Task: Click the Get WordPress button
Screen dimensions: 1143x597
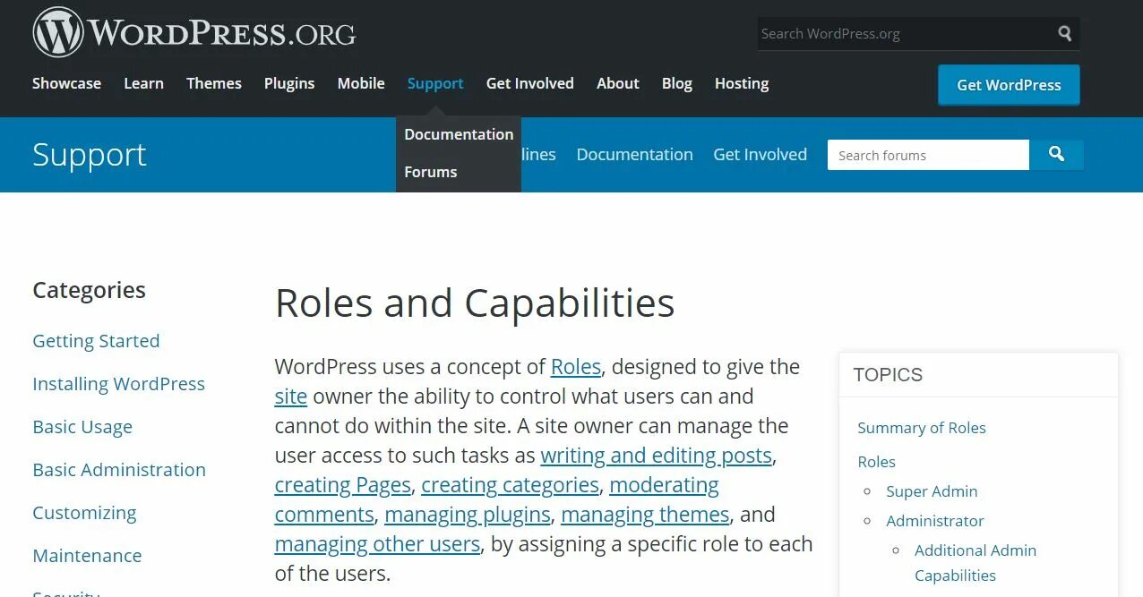Action: click(x=1009, y=85)
